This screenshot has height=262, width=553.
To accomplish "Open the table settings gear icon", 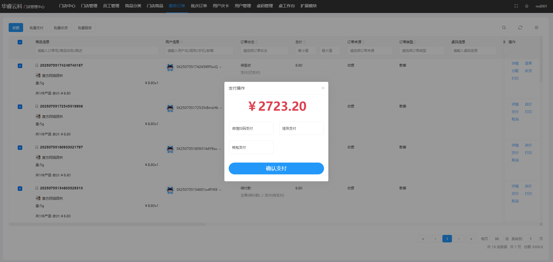I will [536, 28].
